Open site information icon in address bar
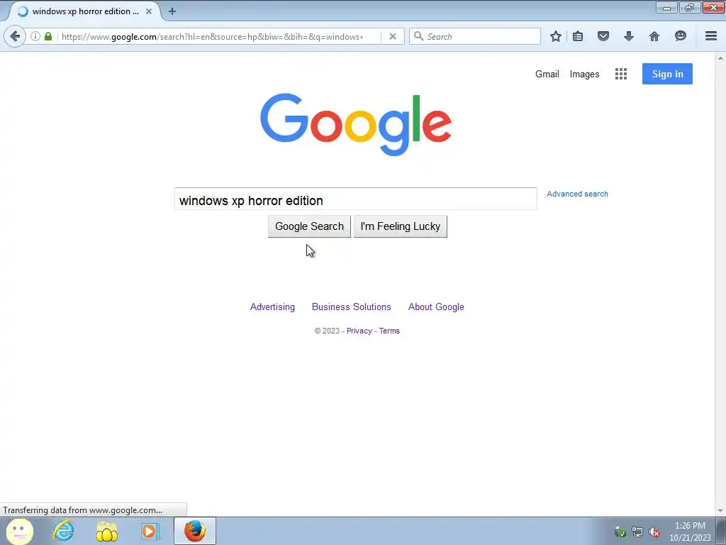Viewport: 726px width, 545px height. pyautogui.click(x=35, y=36)
